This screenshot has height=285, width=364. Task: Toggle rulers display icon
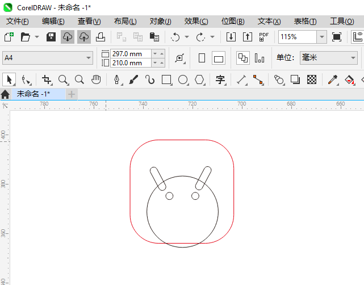tap(358, 37)
